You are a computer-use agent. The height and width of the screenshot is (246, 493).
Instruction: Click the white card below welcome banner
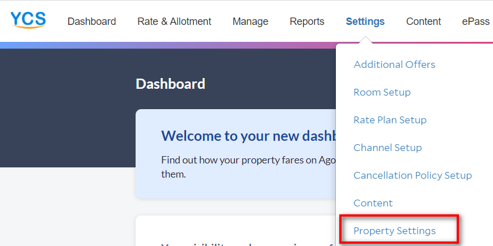[236, 231]
